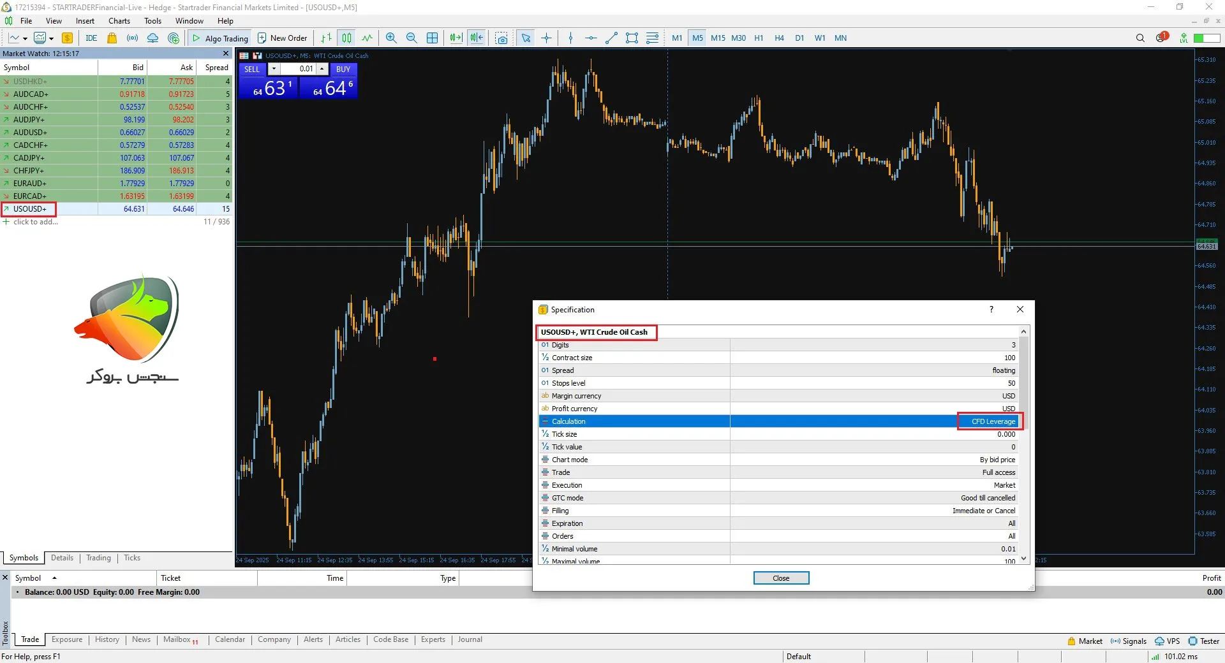The height and width of the screenshot is (663, 1225).
Task: Click the Close button in Specification dialog
Action: pos(781,578)
